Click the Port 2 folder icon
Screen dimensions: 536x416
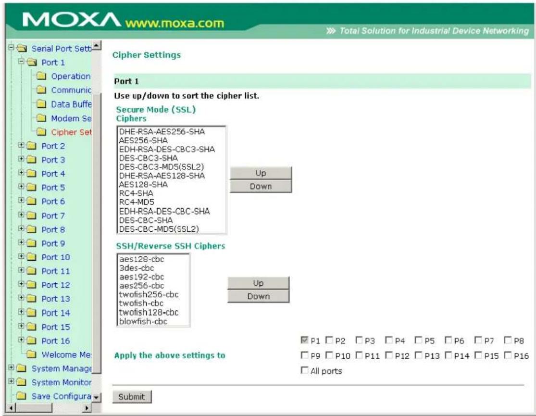point(31,146)
